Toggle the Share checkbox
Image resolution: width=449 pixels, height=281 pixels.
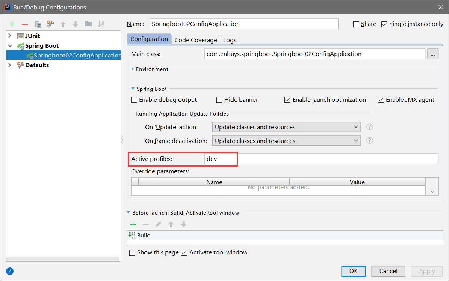pos(356,24)
